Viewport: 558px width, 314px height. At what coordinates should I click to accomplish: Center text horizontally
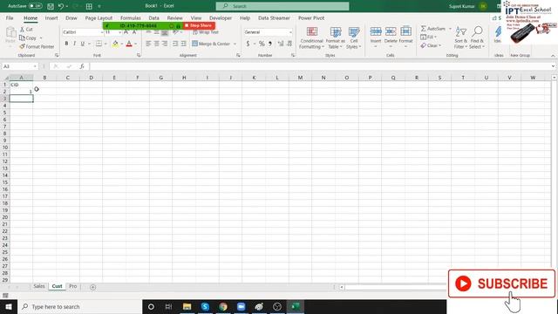click(157, 44)
